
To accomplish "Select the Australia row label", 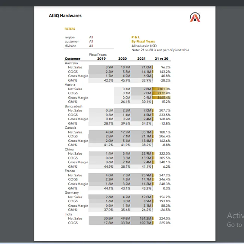I will [x=71, y=63].
